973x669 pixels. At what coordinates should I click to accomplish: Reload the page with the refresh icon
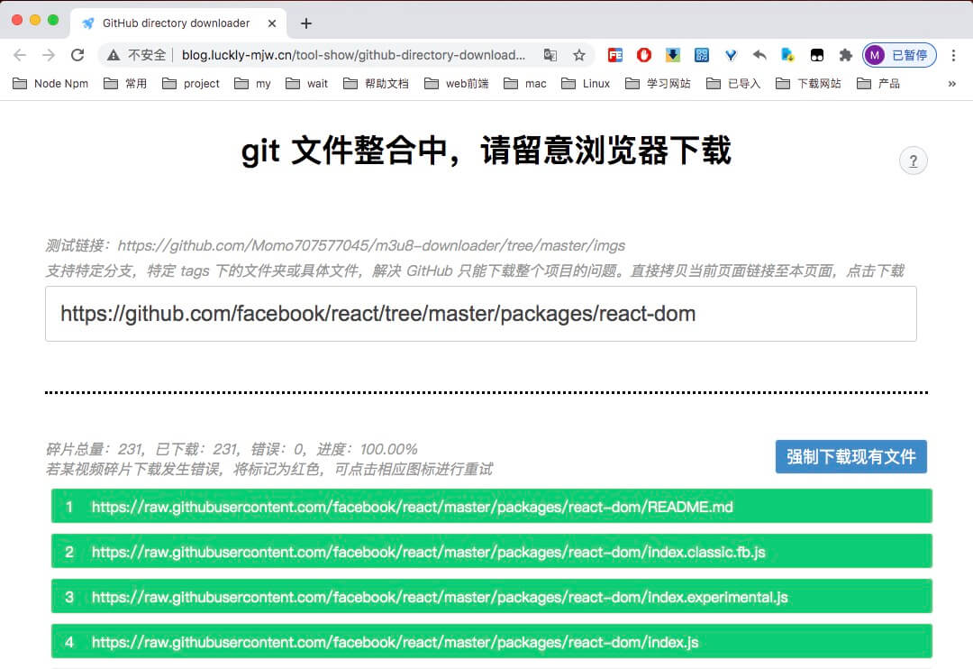pyautogui.click(x=77, y=55)
